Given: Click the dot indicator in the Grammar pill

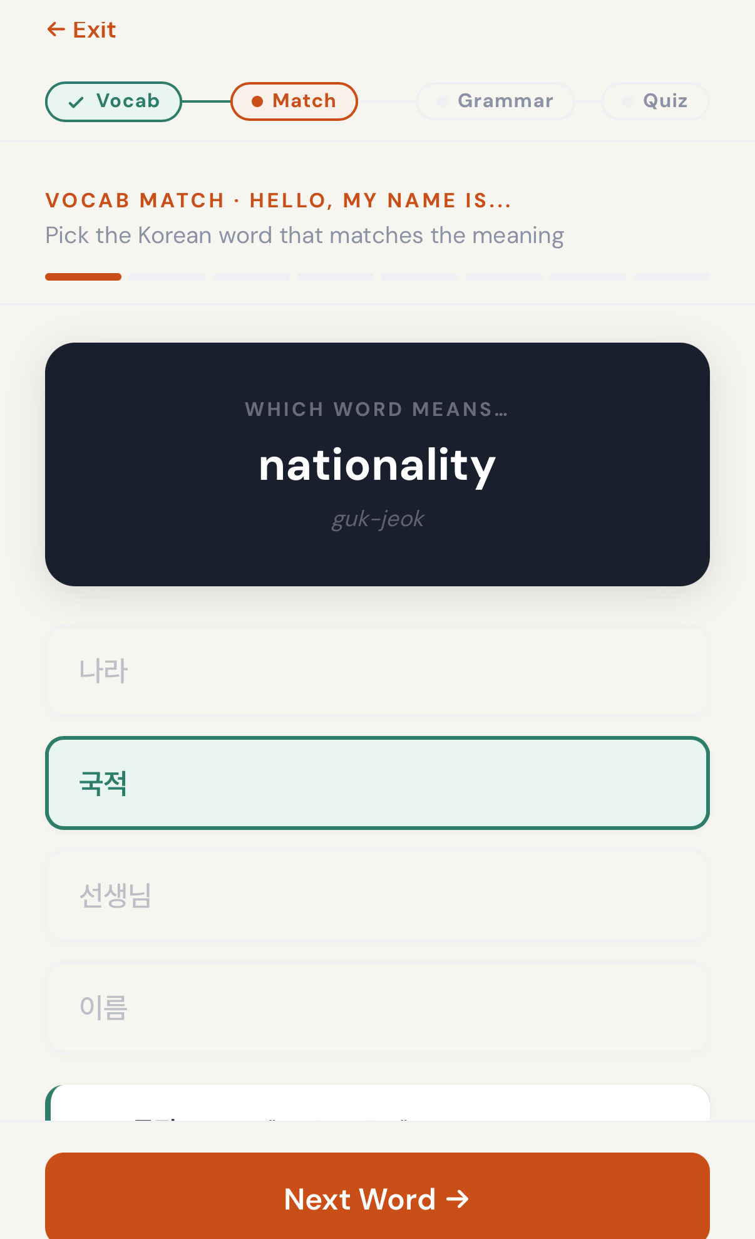Looking at the screenshot, I should [442, 101].
